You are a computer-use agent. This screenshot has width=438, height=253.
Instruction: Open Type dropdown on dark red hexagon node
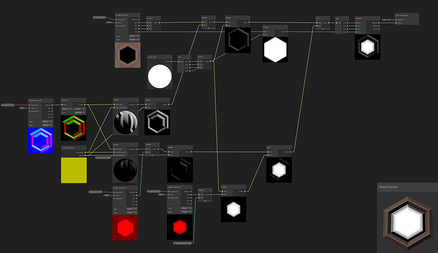tap(132, 209)
